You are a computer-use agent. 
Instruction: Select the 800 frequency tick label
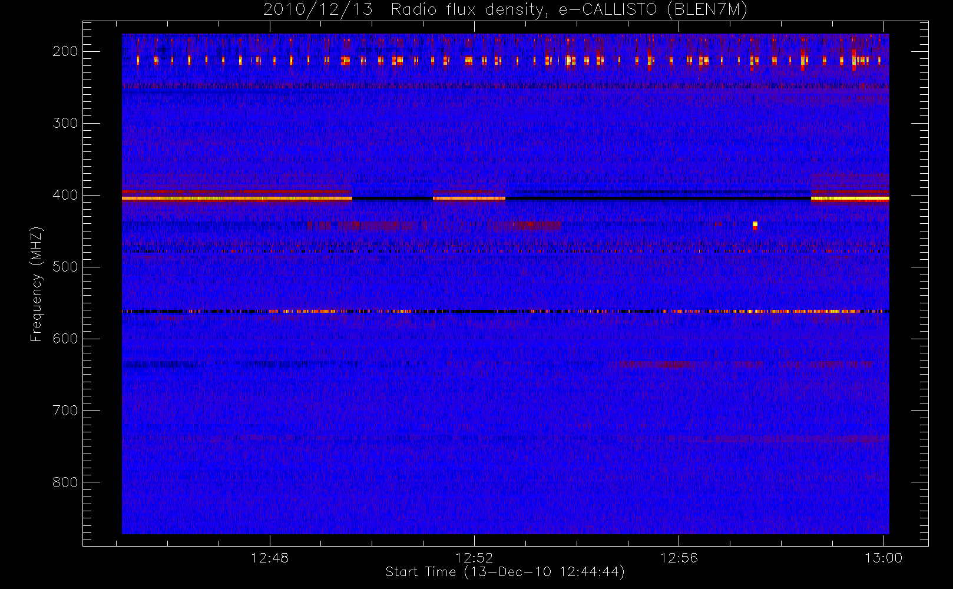65,482
